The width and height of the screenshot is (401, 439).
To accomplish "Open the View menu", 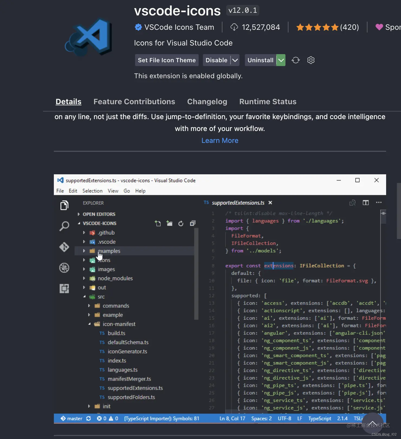I will 113,191.
